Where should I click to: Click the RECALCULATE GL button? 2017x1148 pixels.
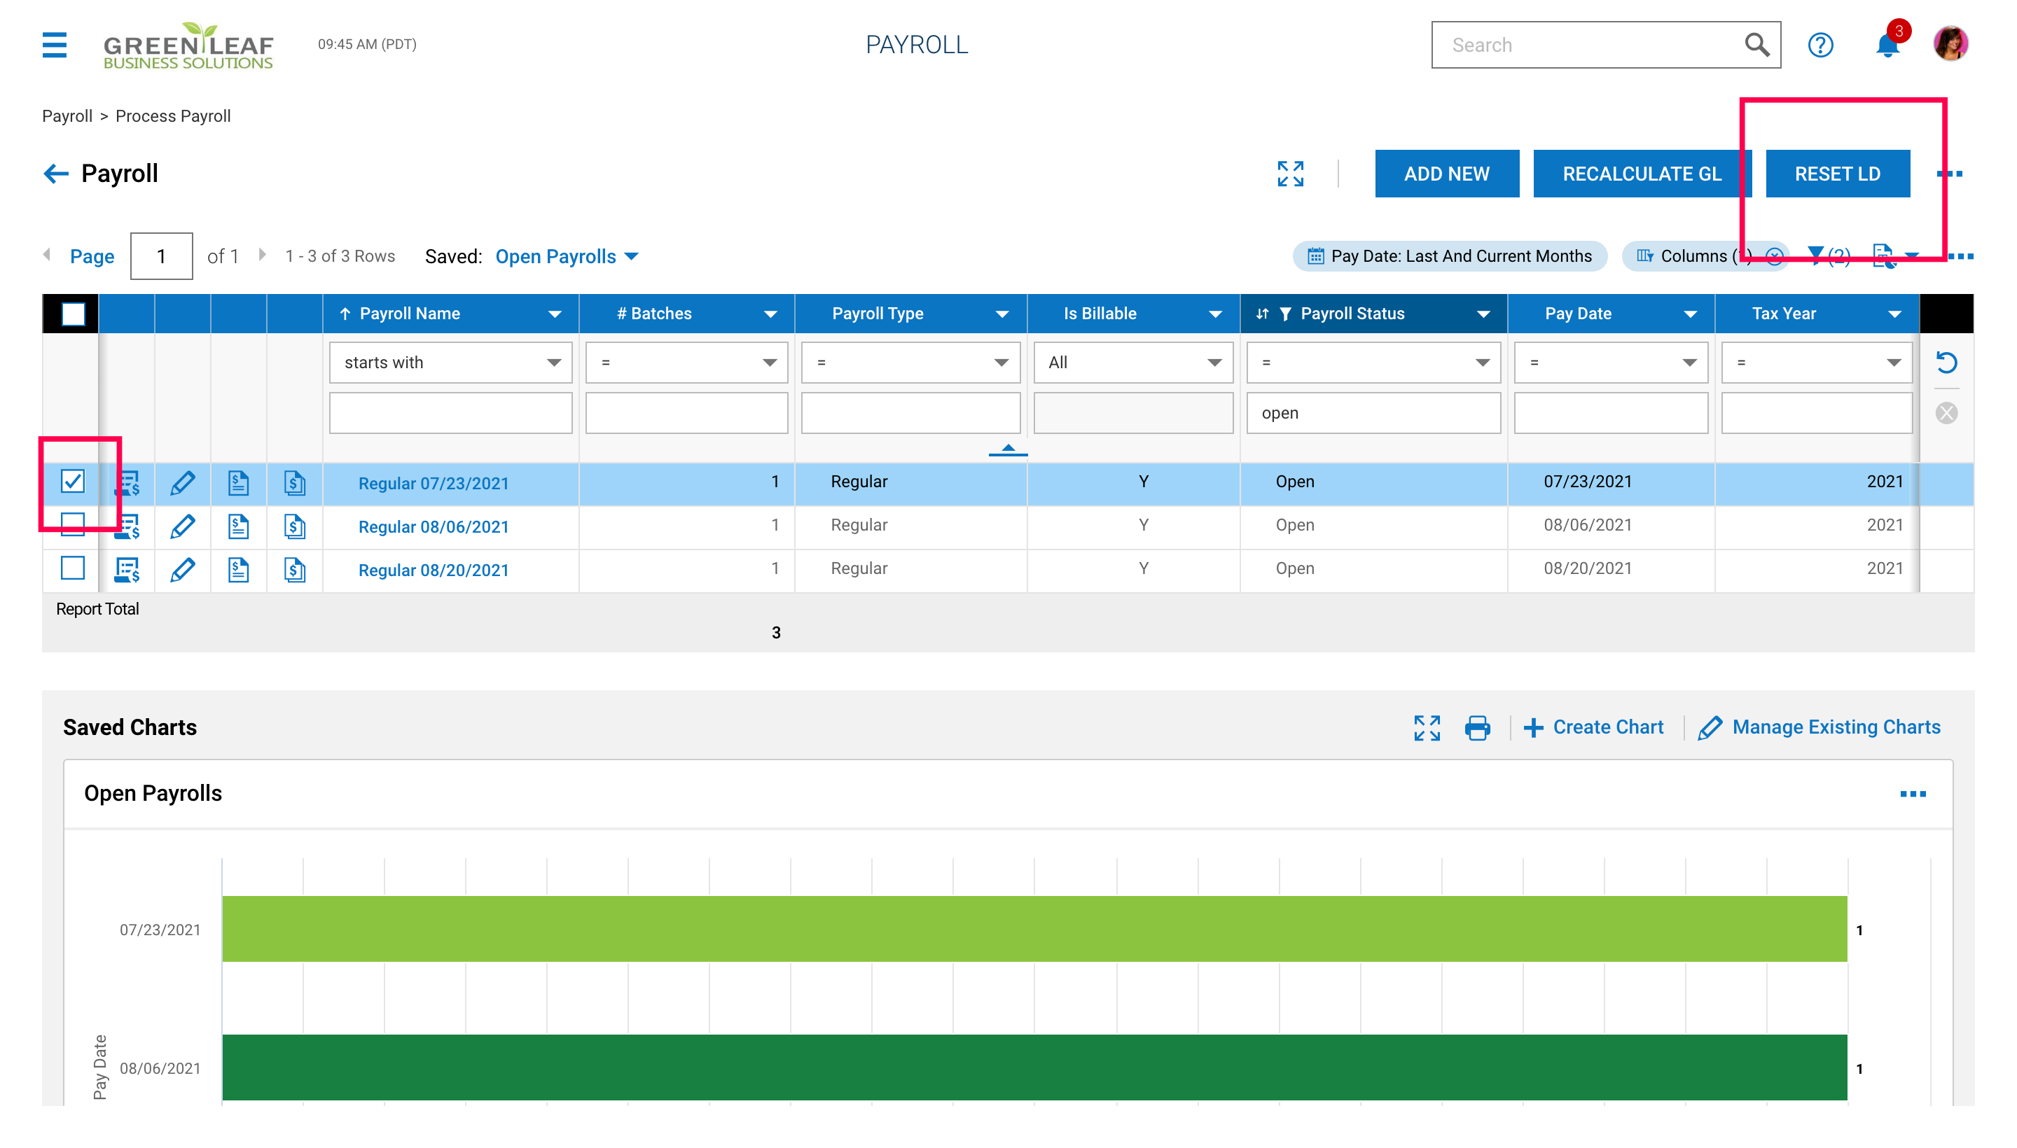1642,174
